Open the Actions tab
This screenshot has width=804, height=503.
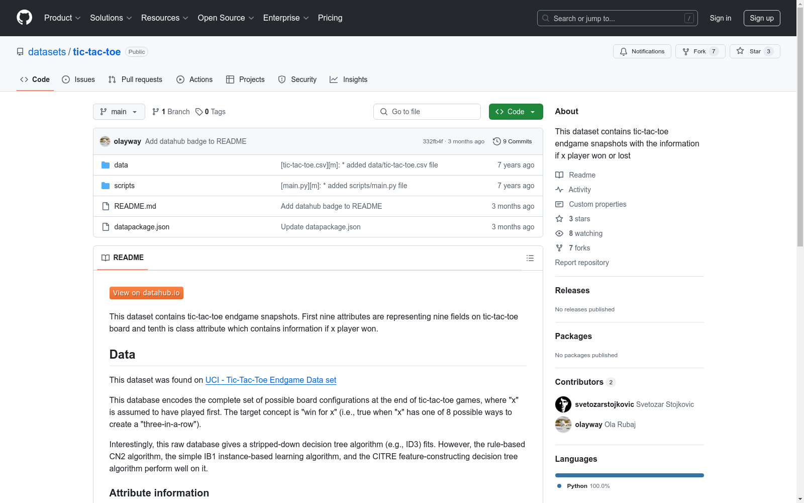194,79
